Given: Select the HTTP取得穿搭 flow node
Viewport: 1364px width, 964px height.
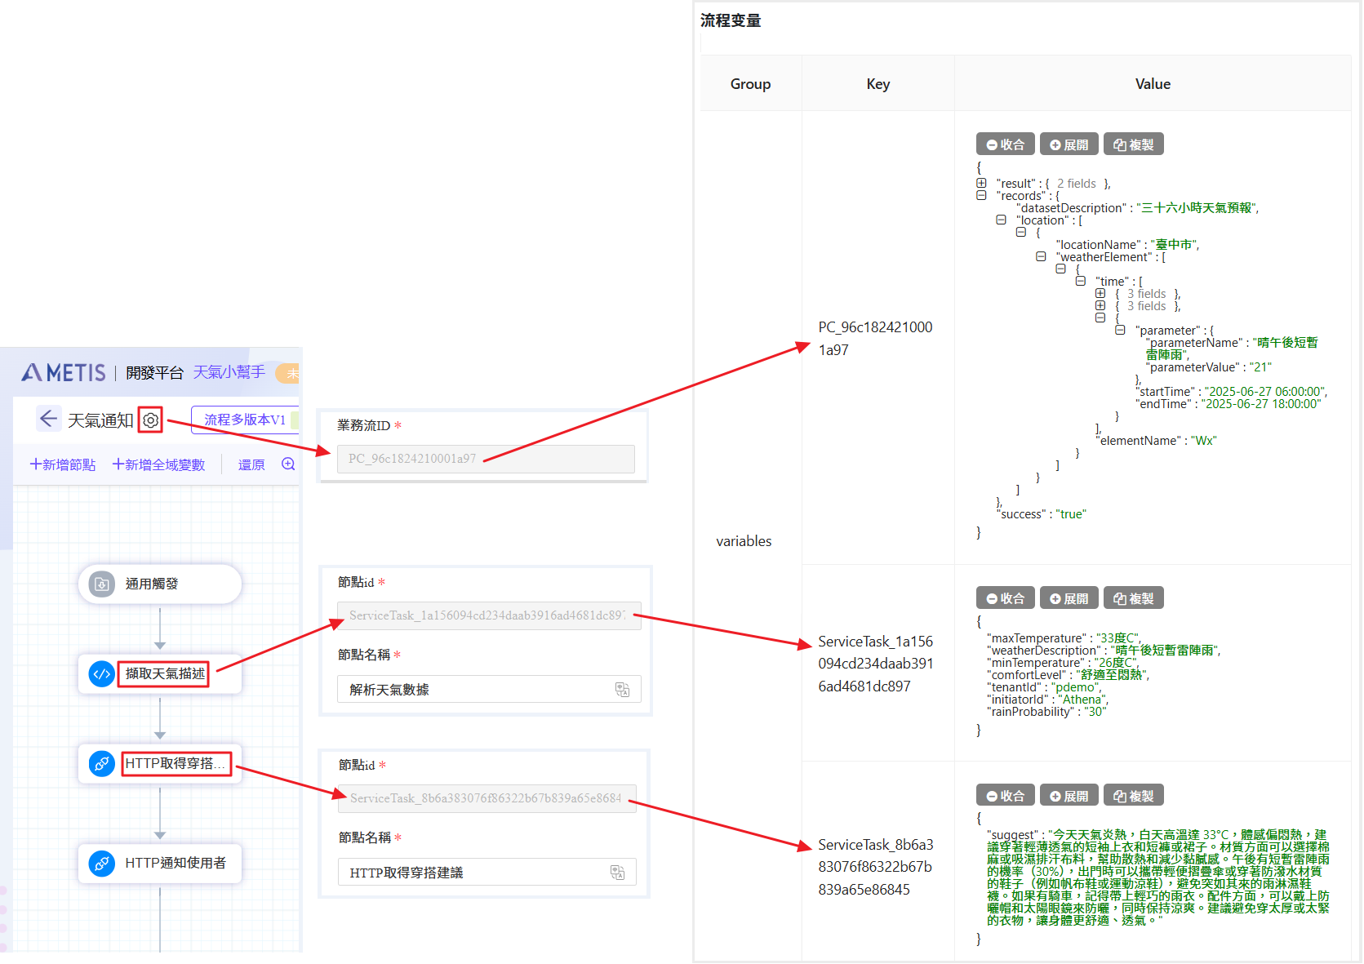Looking at the screenshot, I should coord(160,764).
